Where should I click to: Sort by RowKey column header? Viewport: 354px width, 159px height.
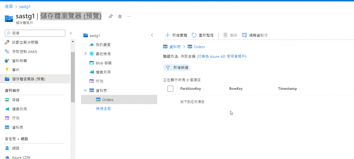pos(236,88)
